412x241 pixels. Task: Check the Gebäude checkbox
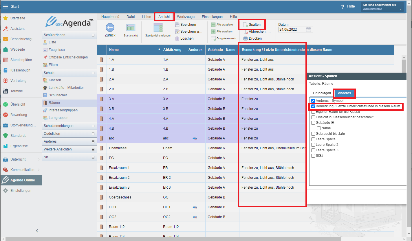click(313, 123)
